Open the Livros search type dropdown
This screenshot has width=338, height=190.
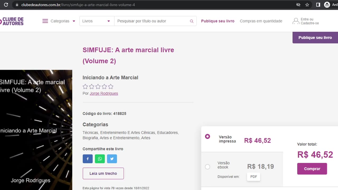pyautogui.click(x=97, y=21)
